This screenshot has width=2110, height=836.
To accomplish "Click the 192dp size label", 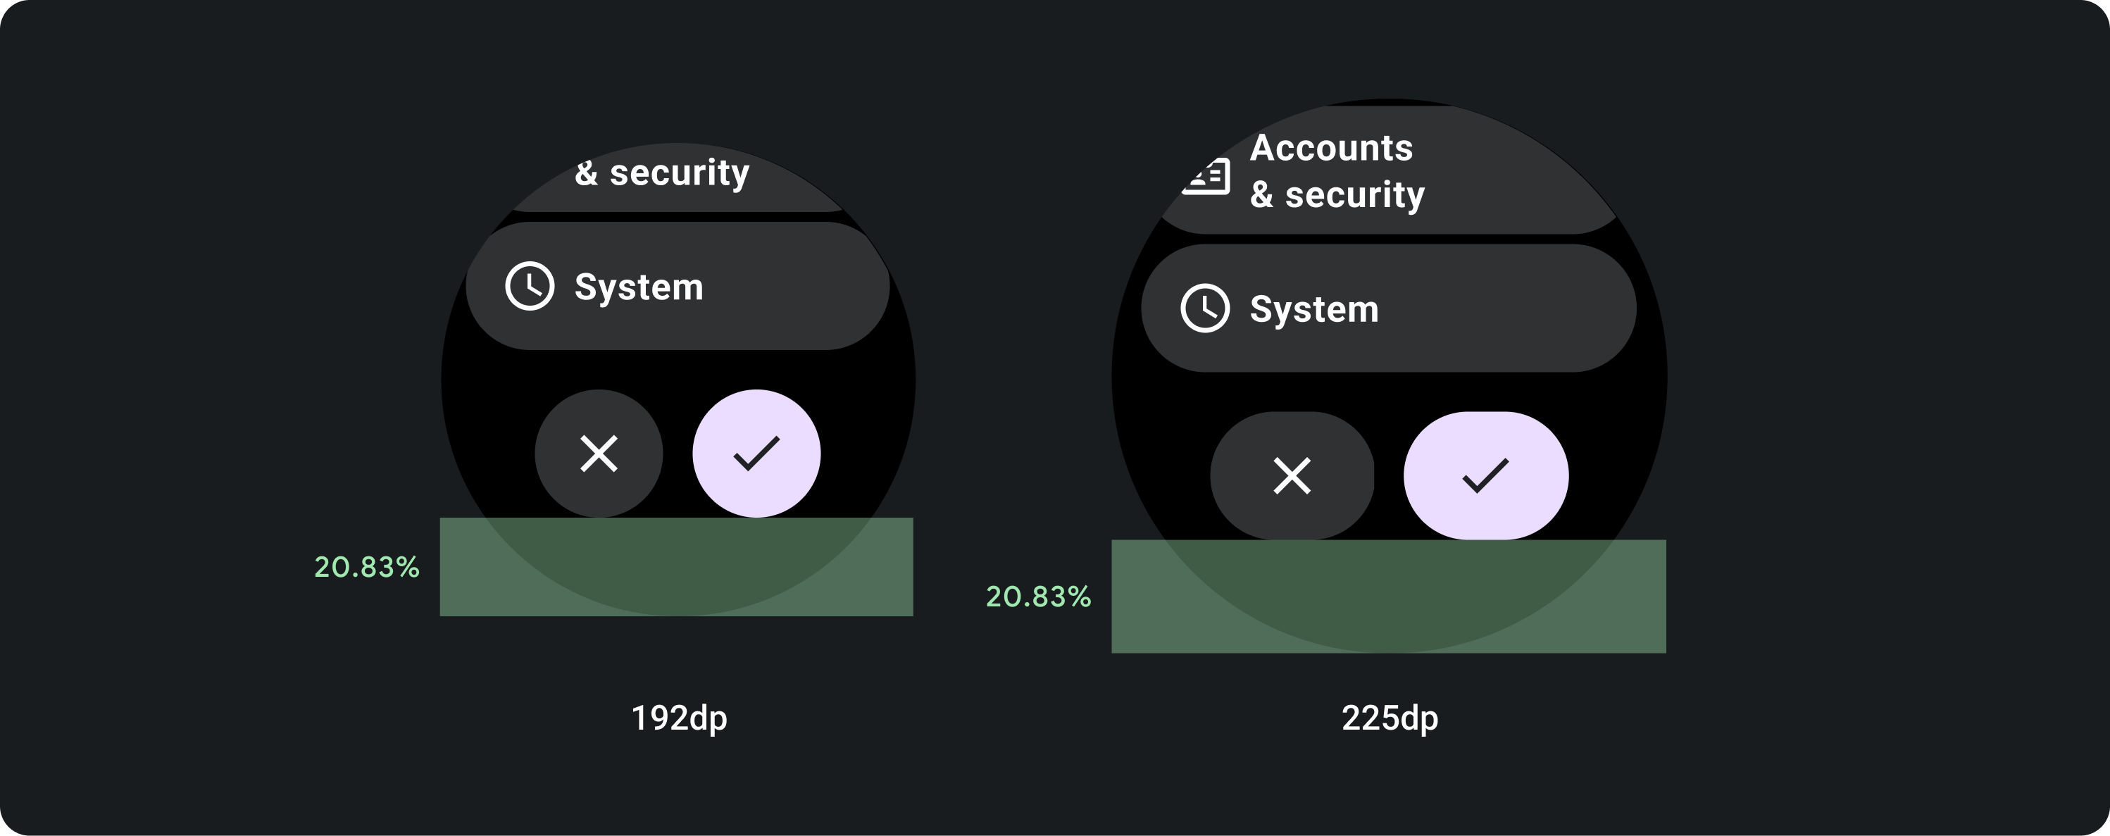I will (x=679, y=718).
